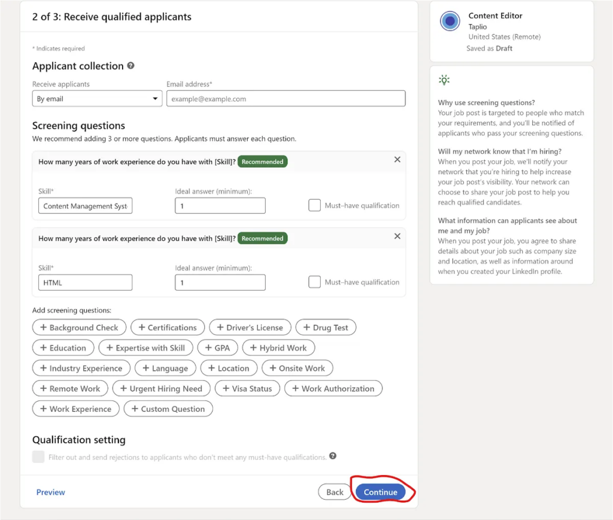Add Background Check screening question
613x520 pixels.
click(79, 327)
